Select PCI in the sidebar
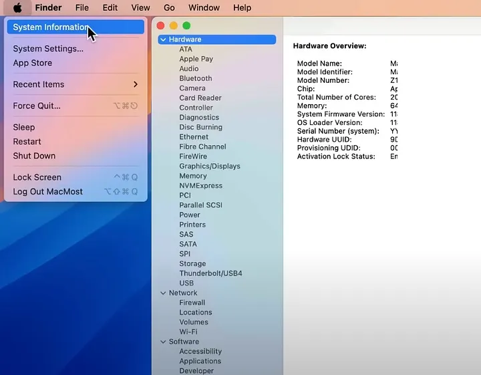 point(185,195)
